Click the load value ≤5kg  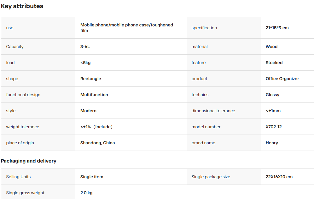coord(85,63)
